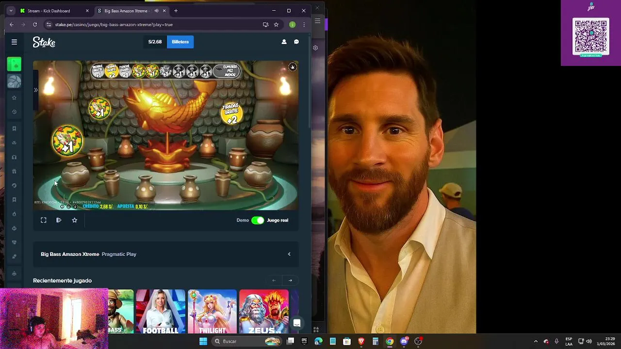Open the user account profile icon

[284, 42]
